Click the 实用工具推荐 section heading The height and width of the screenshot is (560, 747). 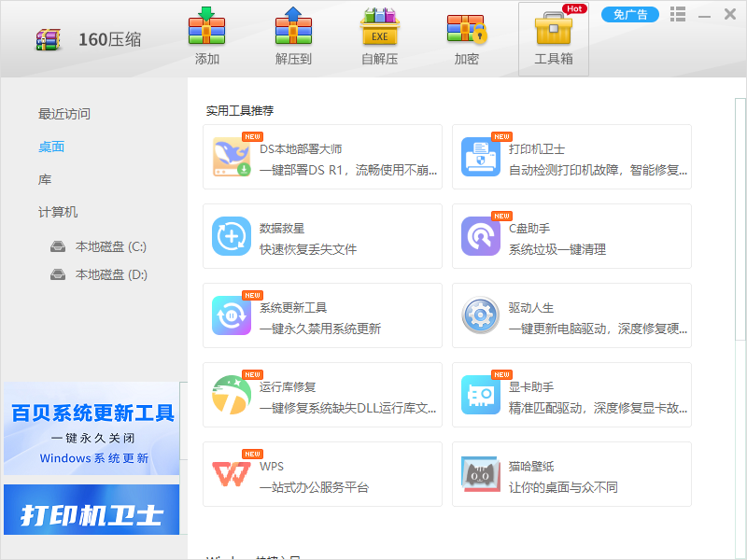pyautogui.click(x=240, y=111)
